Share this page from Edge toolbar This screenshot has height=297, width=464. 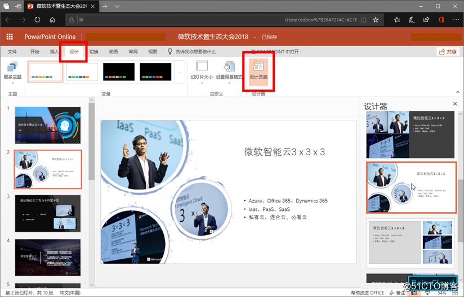tap(426, 20)
